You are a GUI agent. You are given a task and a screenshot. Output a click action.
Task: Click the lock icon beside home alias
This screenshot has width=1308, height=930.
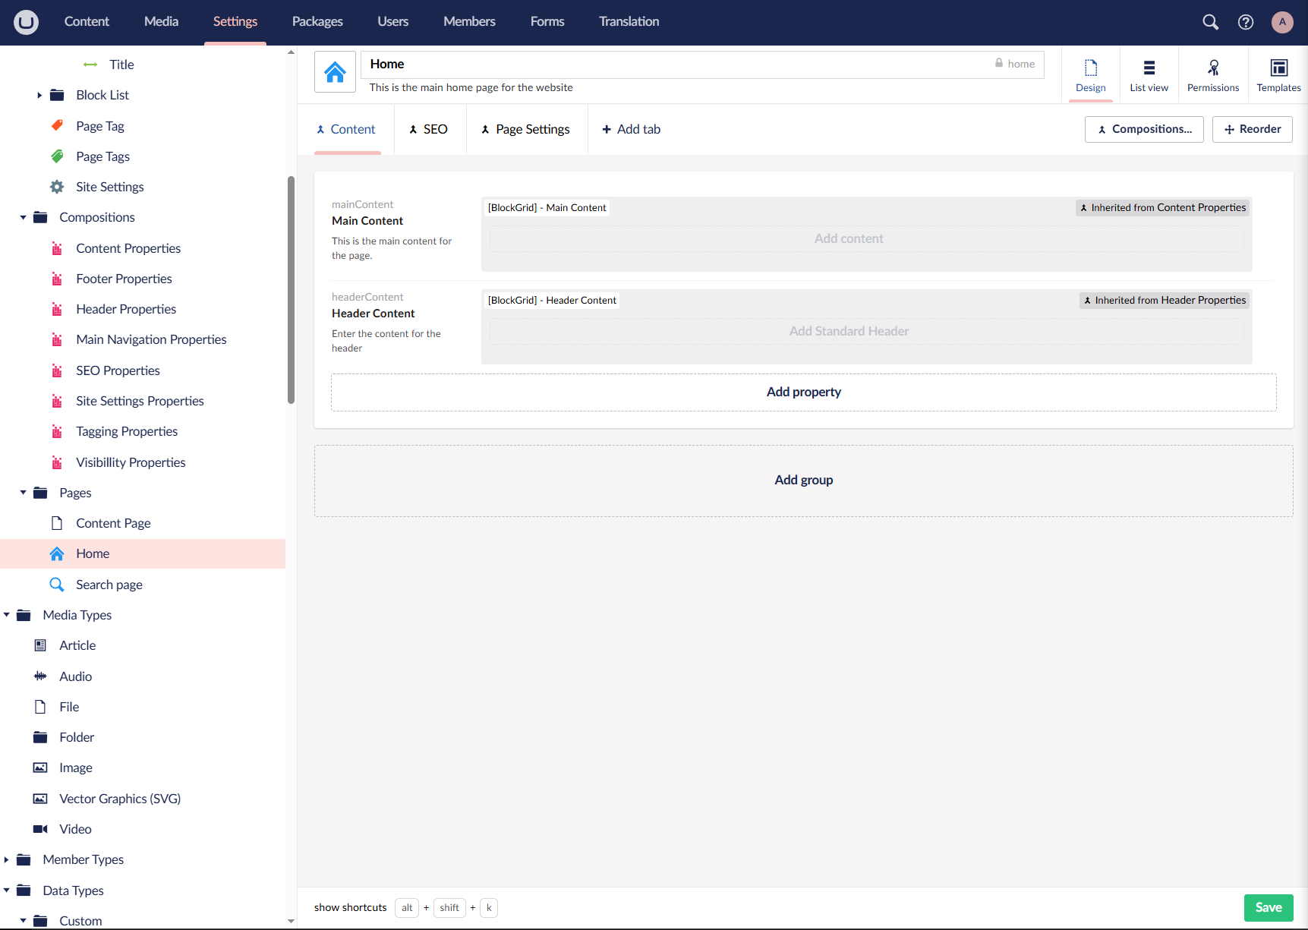(999, 63)
